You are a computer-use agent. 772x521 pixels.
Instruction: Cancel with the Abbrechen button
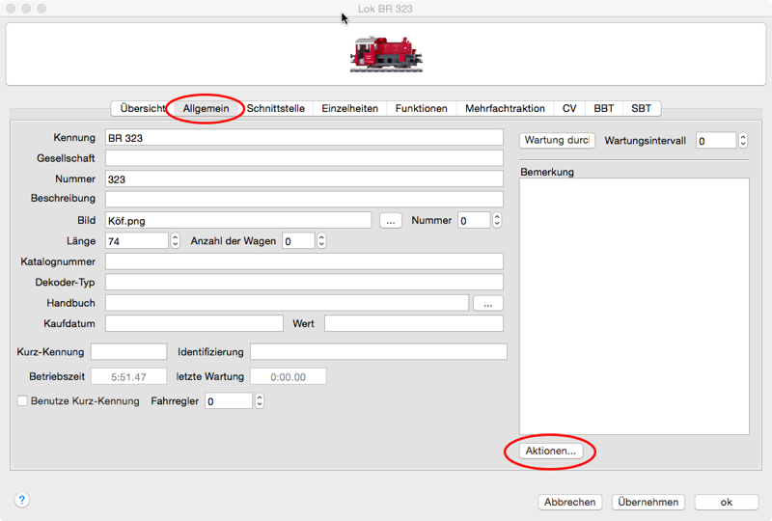click(x=570, y=502)
